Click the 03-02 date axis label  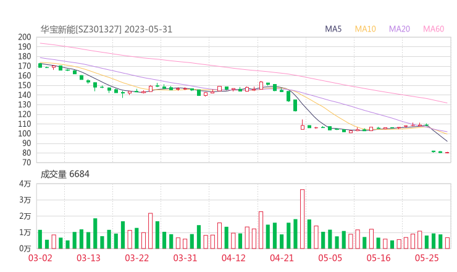[40, 258]
